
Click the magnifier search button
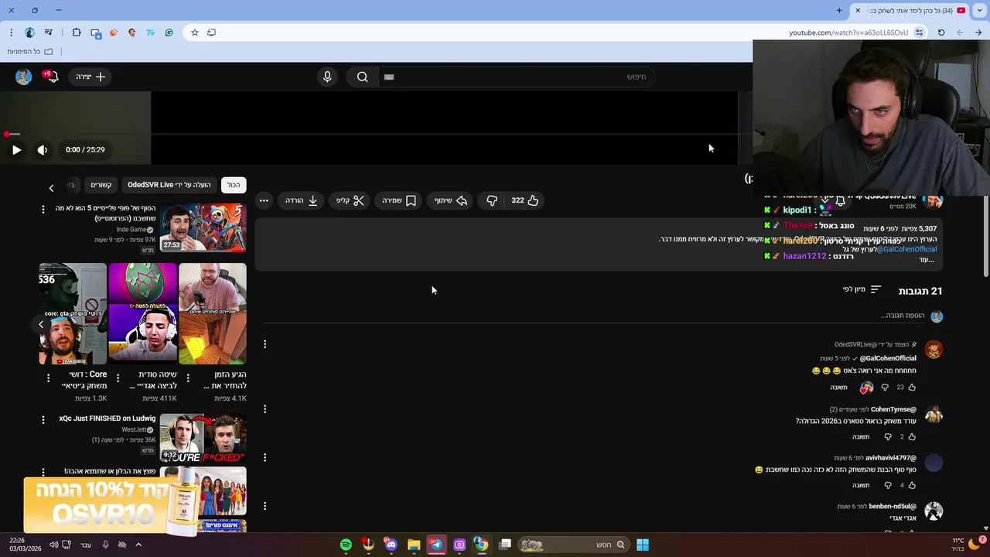click(362, 77)
